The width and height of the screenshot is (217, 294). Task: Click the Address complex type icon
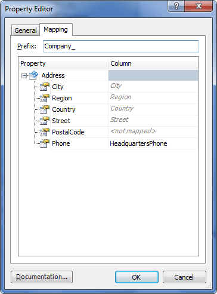[33, 75]
